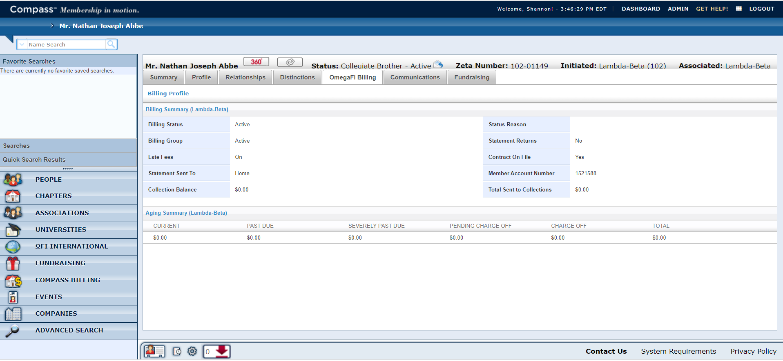Open the UNIVERSITIES navigation item
Image resolution: width=783 pixels, height=361 pixels.
[x=69, y=230]
